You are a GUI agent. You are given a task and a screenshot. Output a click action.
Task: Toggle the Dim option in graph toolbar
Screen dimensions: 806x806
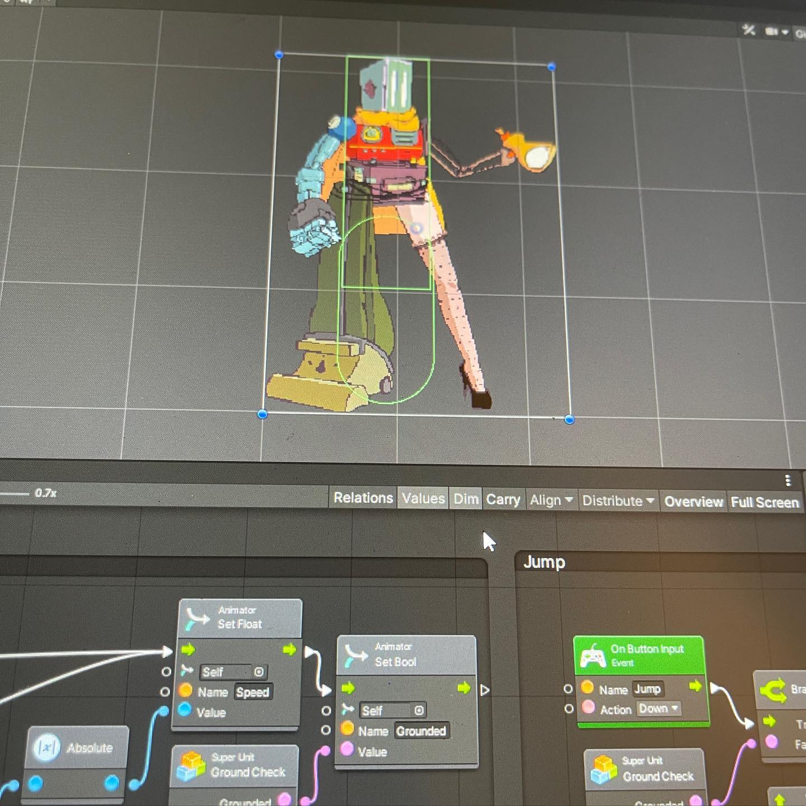point(466,499)
